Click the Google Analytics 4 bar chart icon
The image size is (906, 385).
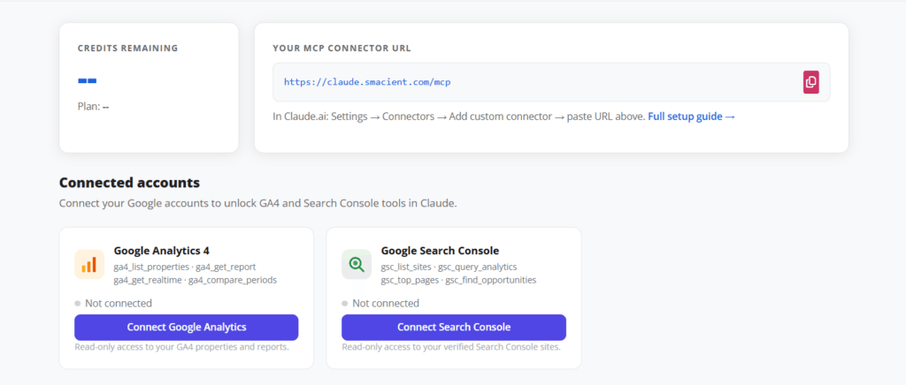89,264
